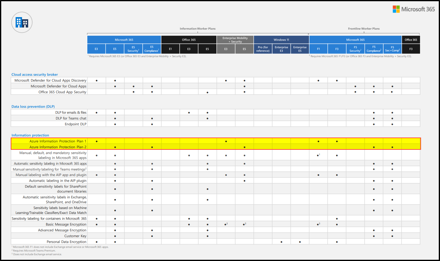
Task: Select the "Office 365 Cloud App Security" label
Action: [62, 92]
